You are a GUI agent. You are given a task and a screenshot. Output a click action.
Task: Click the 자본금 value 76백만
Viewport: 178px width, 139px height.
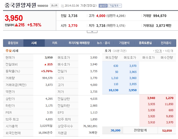93,133
